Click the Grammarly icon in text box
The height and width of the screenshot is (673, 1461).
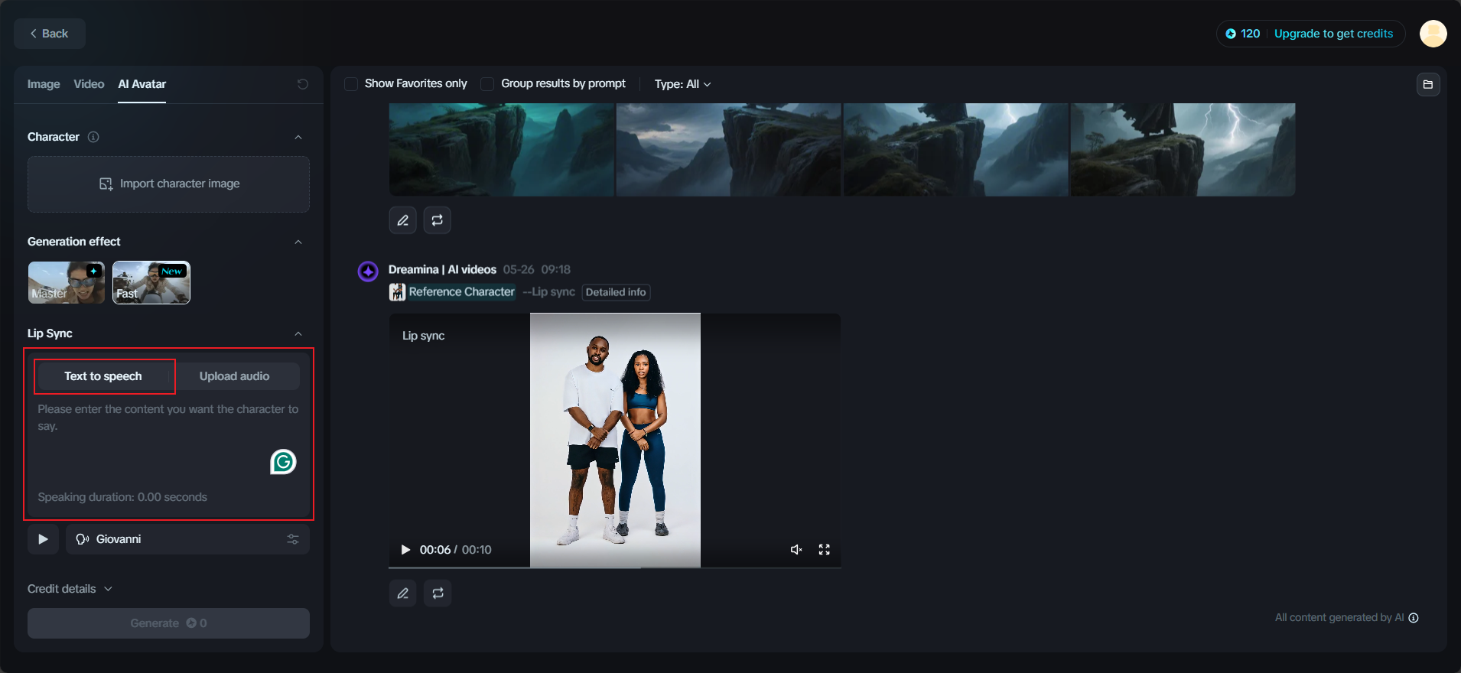pos(283,462)
